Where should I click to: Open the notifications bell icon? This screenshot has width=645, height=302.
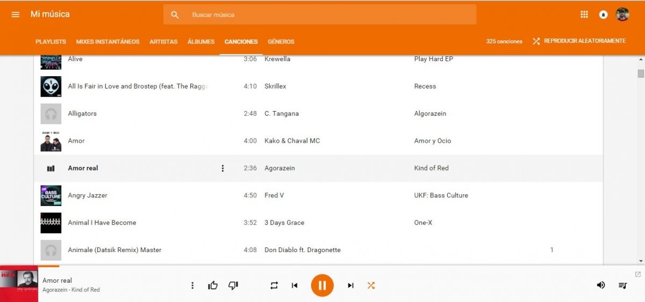click(603, 14)
